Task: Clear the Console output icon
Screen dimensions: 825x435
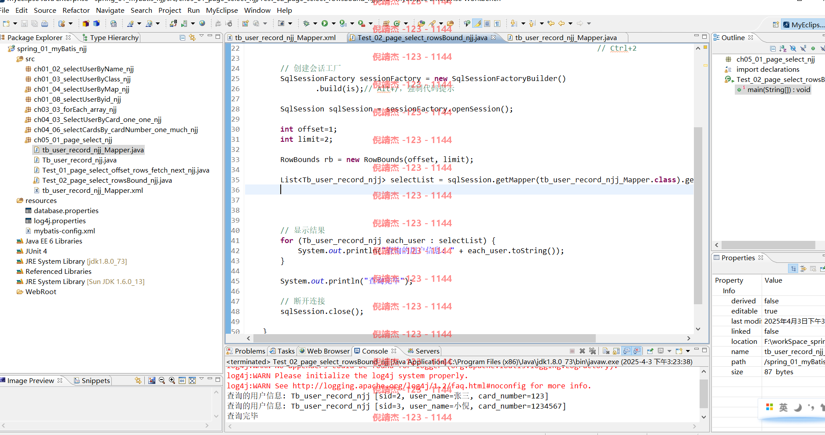Action: pos(606,351)
